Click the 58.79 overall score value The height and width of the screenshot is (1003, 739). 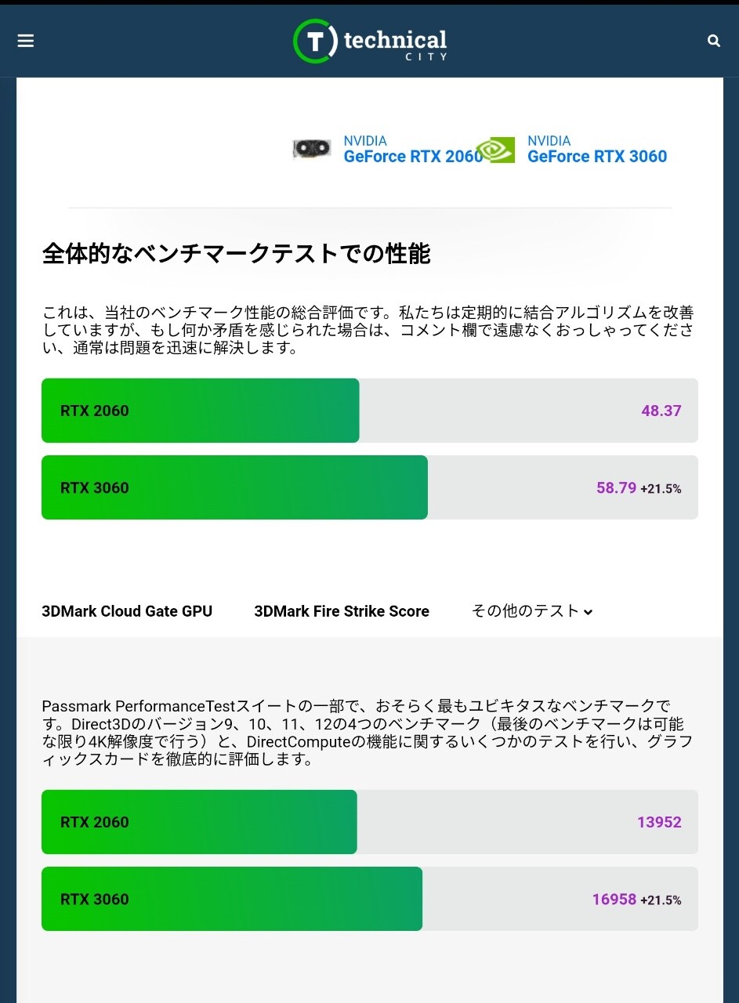(616, 487)
